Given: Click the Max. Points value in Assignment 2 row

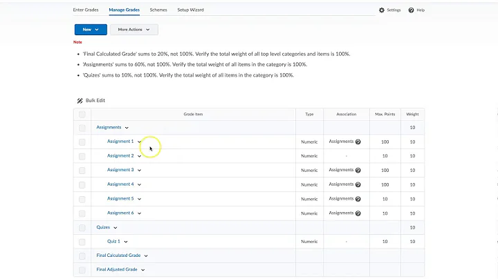Looking at the screenshot, I should (385, 156).
